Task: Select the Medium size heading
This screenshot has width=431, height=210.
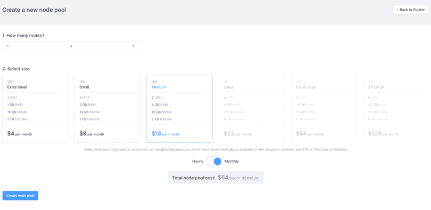Action: pyautogui.click(x=159, y=87)
